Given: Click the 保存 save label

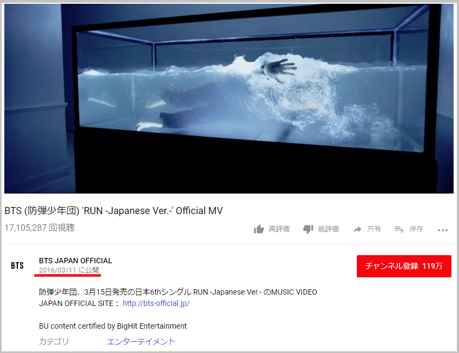Looking at the screenshot, I should tap(416, 229).
